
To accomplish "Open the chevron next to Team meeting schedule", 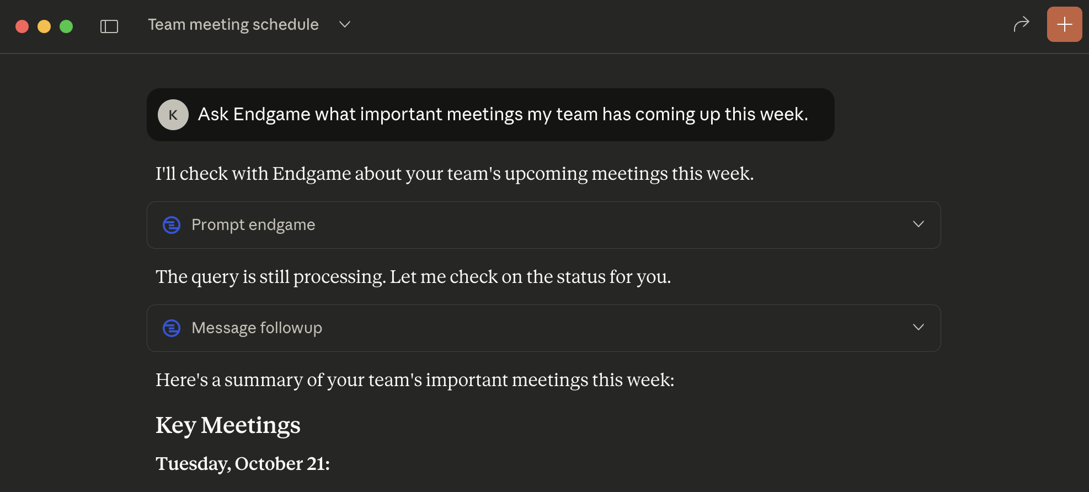I will coord(344,25).
